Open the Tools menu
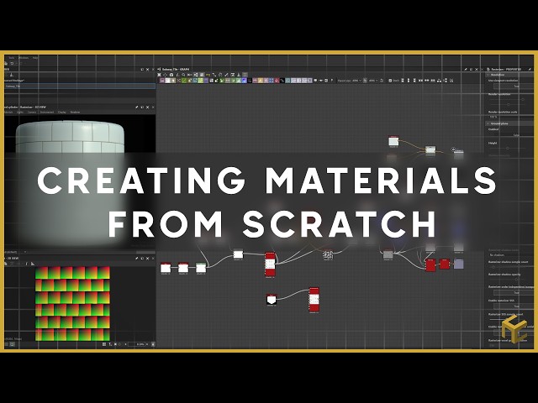The image size is (538, 403). pyautogui.click(x=11, y=58)
